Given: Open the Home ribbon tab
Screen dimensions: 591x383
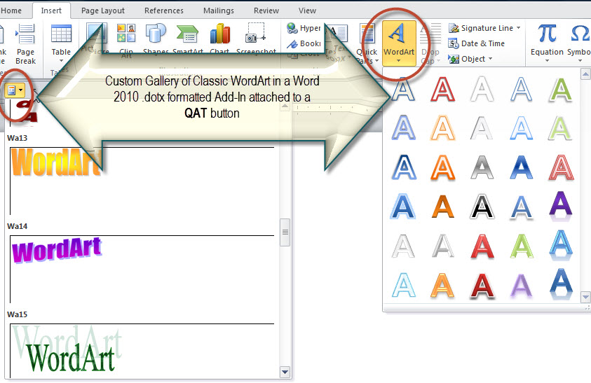Looking at the screenshot, I should [11, 11].
